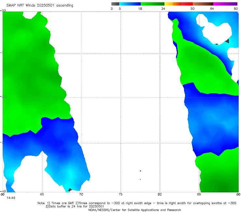Click the gray segment of the wind color bar
This screenshot has height=212, width=241.
pos(115,4)
